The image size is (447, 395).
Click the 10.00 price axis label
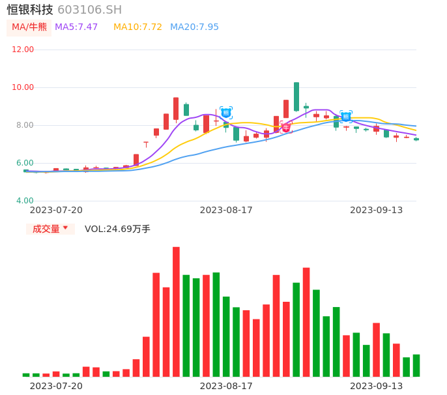pos(23,87)
